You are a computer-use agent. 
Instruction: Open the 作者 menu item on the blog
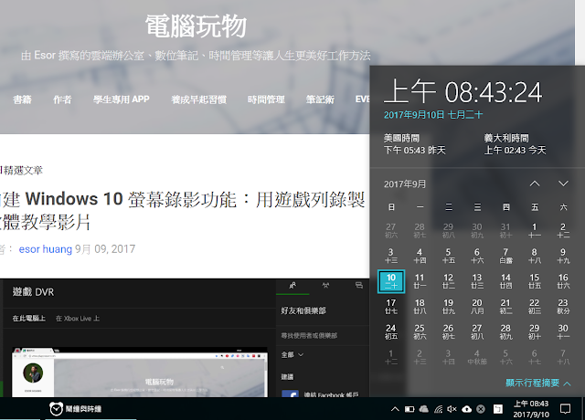point(62,100)
